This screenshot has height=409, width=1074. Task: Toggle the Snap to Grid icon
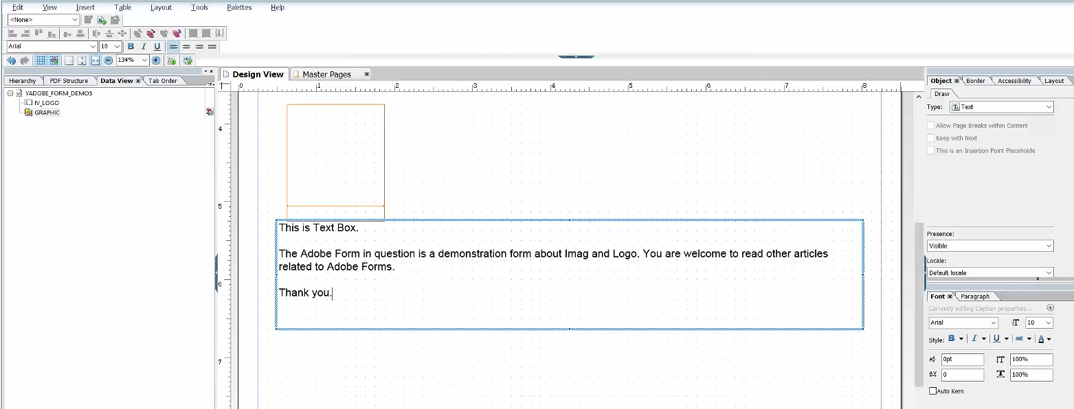54,60
